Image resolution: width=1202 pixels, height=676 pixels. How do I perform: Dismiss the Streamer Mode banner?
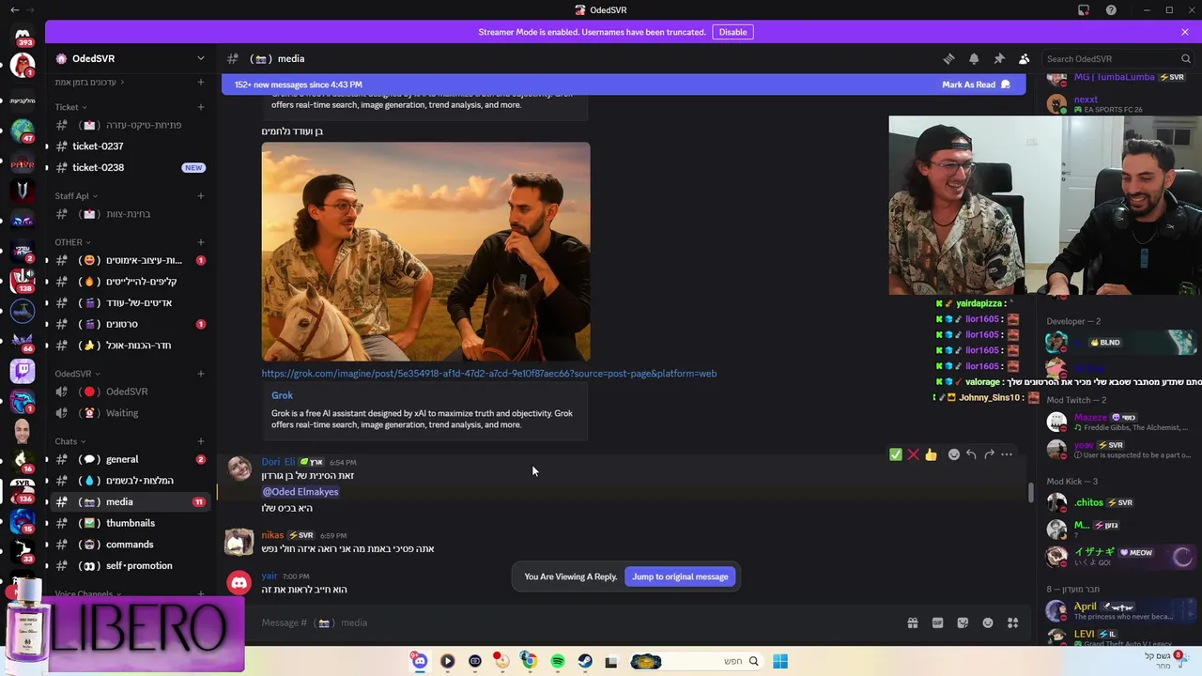pyautogui.click(x=1185, y=32)
